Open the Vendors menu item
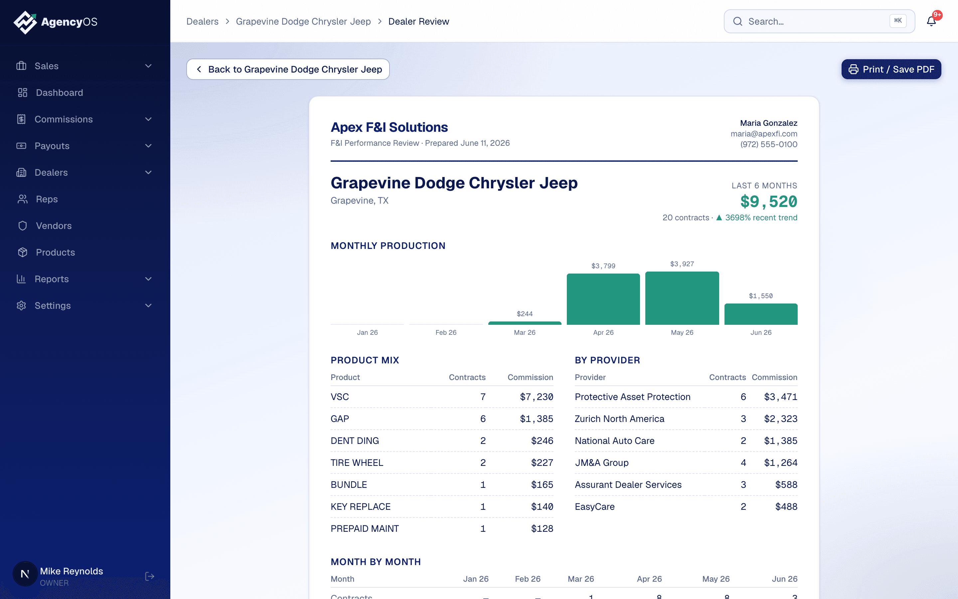 click(x=85, y=225)
